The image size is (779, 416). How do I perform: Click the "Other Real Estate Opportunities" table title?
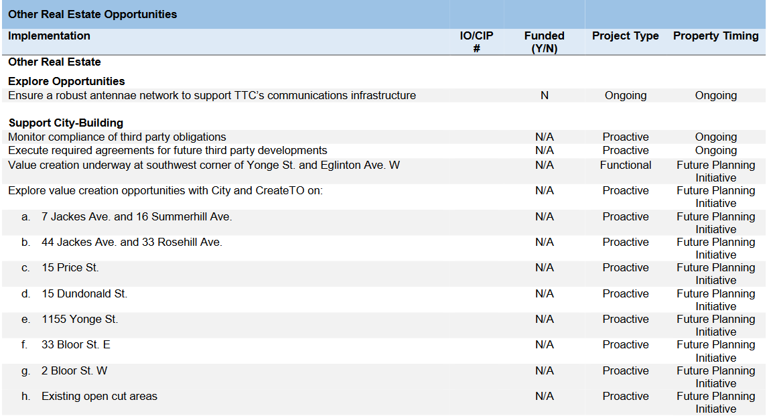tap(92, 14)
